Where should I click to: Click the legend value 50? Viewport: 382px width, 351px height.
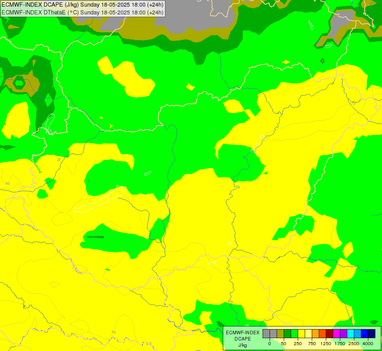click(284, 344)
